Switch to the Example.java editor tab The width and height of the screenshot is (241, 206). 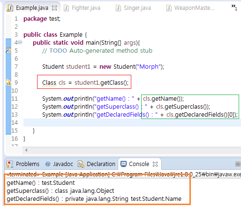[32, 8]
